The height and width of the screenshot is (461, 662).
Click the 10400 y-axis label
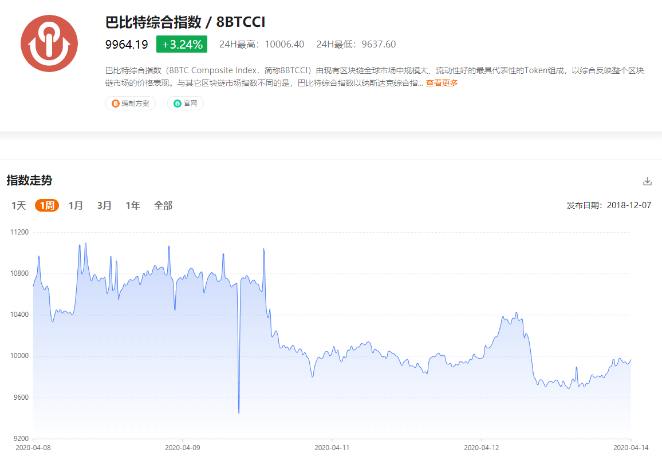(x=19, y=315)
